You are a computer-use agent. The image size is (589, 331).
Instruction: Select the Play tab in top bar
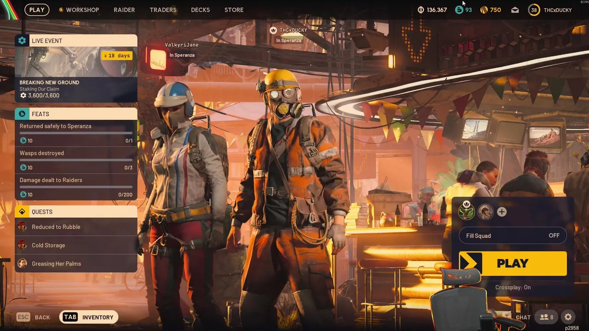(x=37, y=10)
